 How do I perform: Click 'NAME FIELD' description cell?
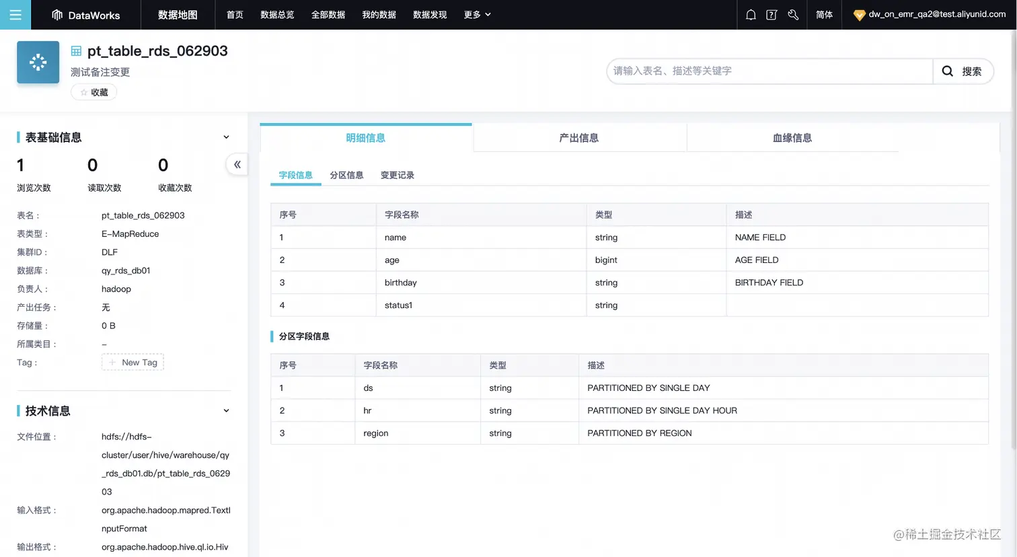tap(858, 237)
